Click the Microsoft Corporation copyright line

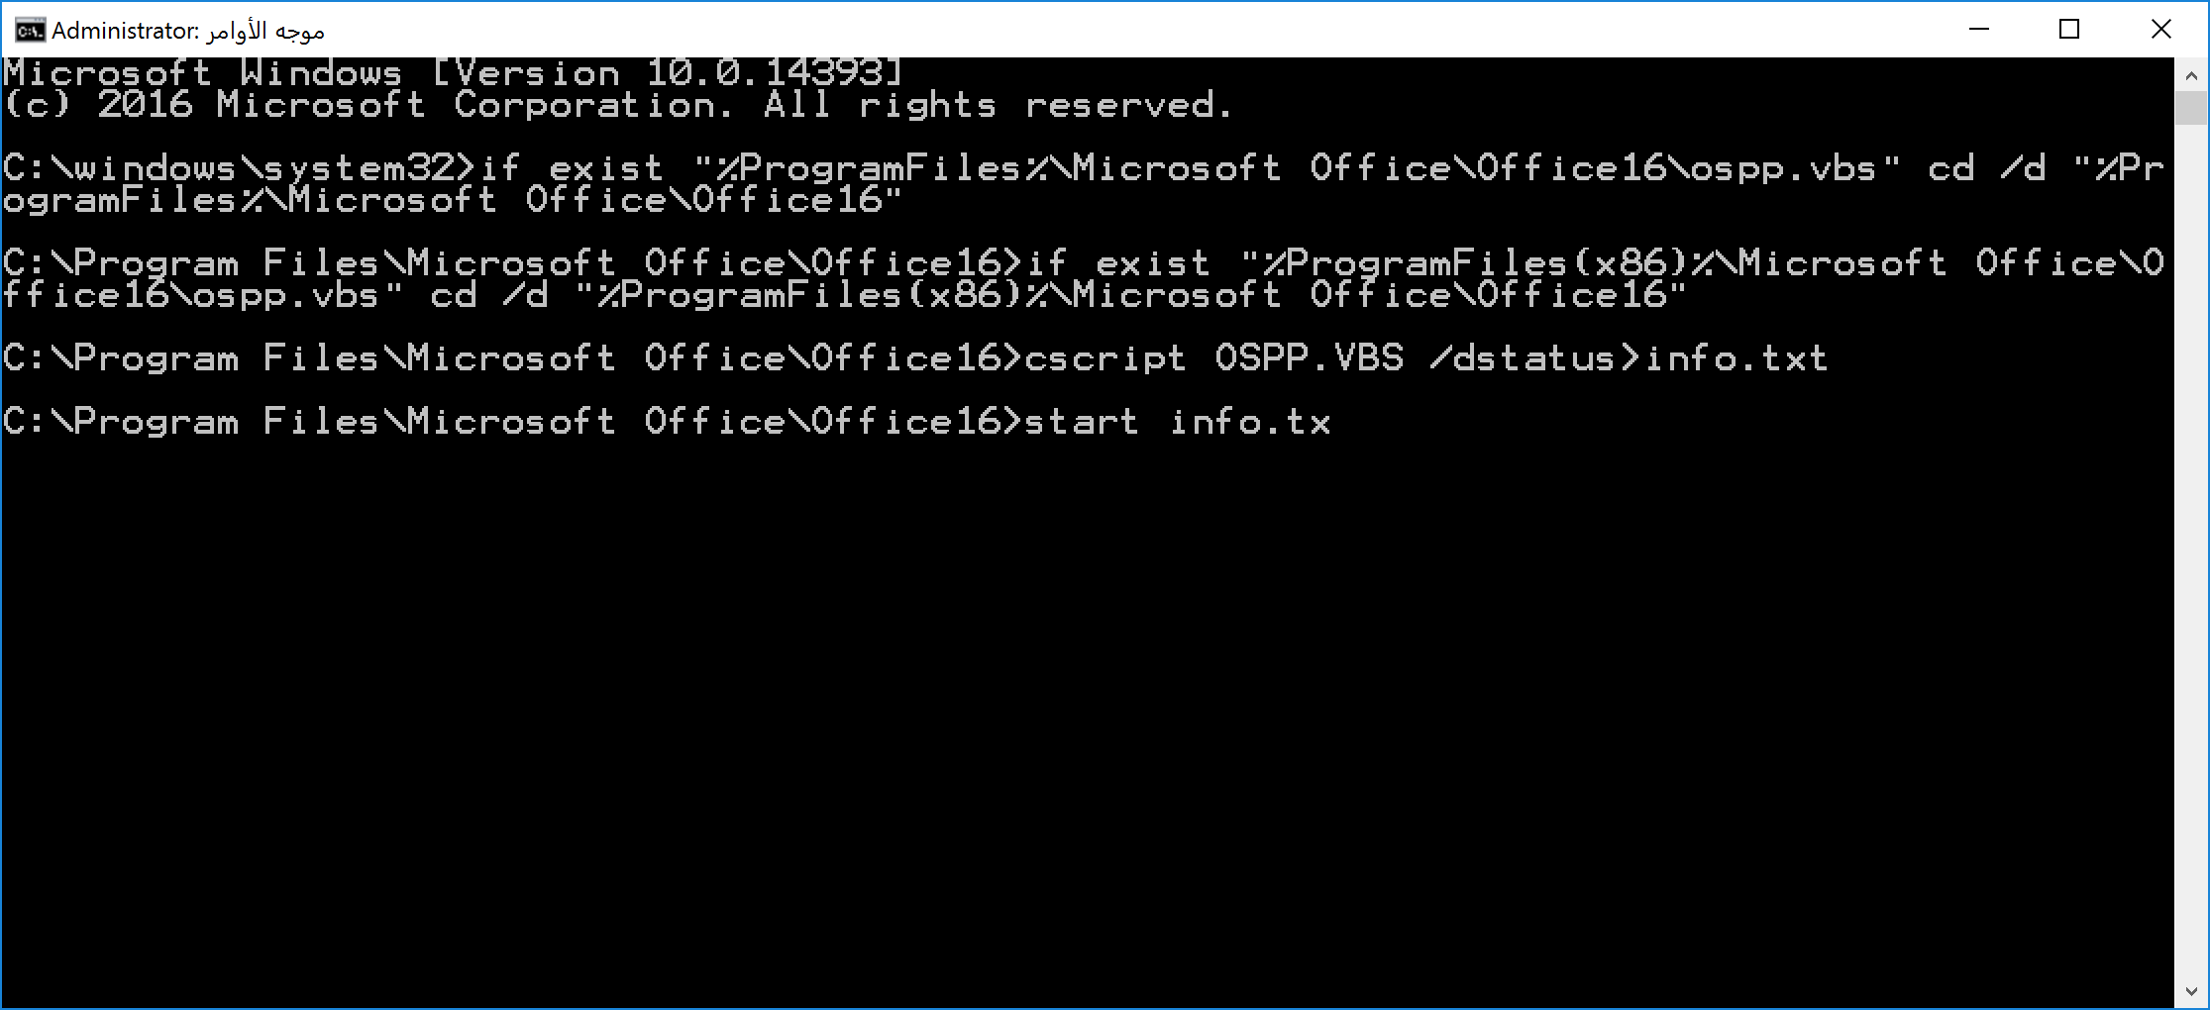click(x=618, y=104)
